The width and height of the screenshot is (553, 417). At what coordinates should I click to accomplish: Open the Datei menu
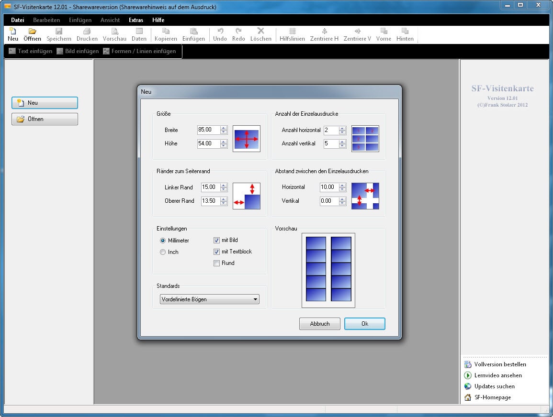(x=18, y=20)
